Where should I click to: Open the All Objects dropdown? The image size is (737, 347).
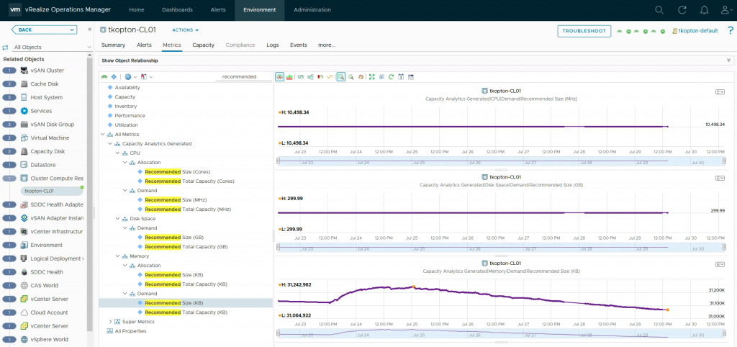pos(52,47)
